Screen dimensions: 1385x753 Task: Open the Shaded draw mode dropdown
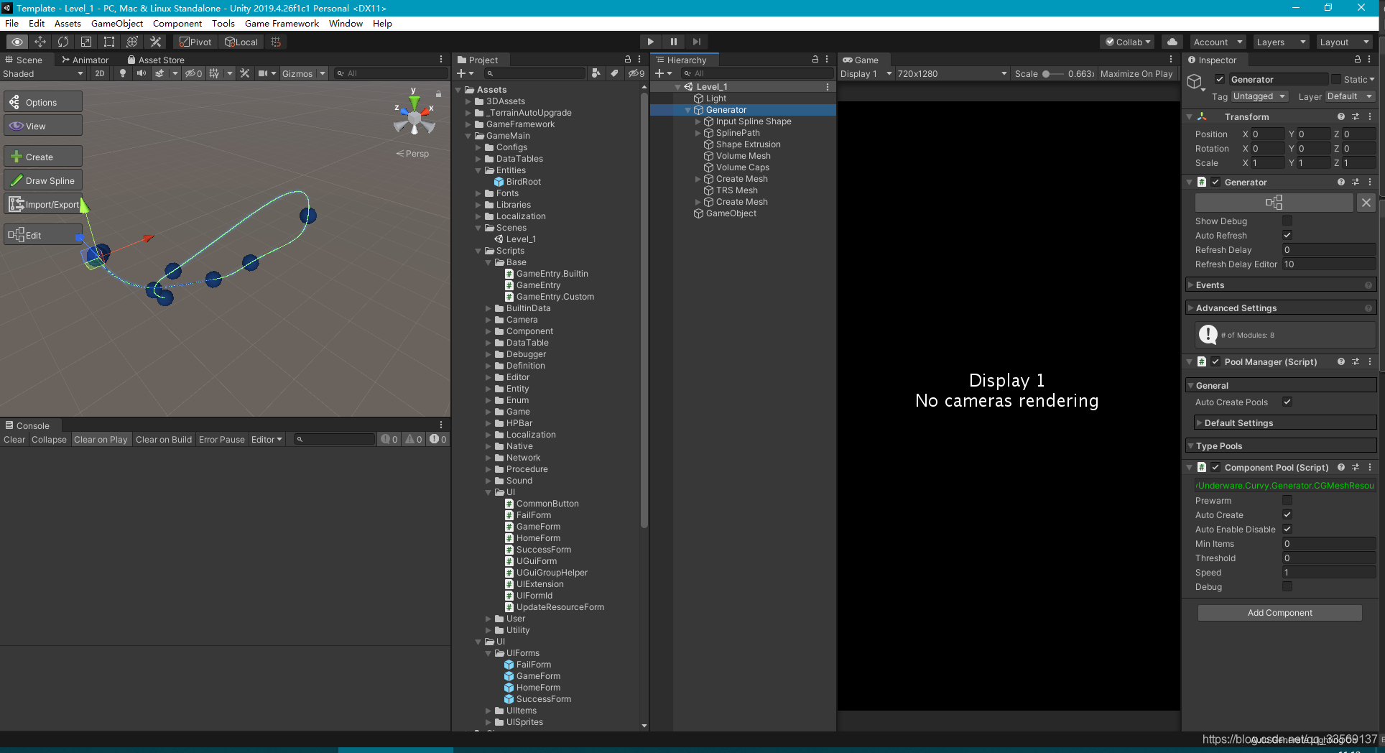43,73
